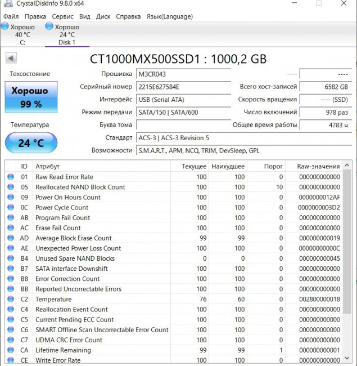The width and height of the screenshot is (357, 366).
Task: Click status icon of Error Correction Count
Action: pyautogui.click(x=11, y=279)
